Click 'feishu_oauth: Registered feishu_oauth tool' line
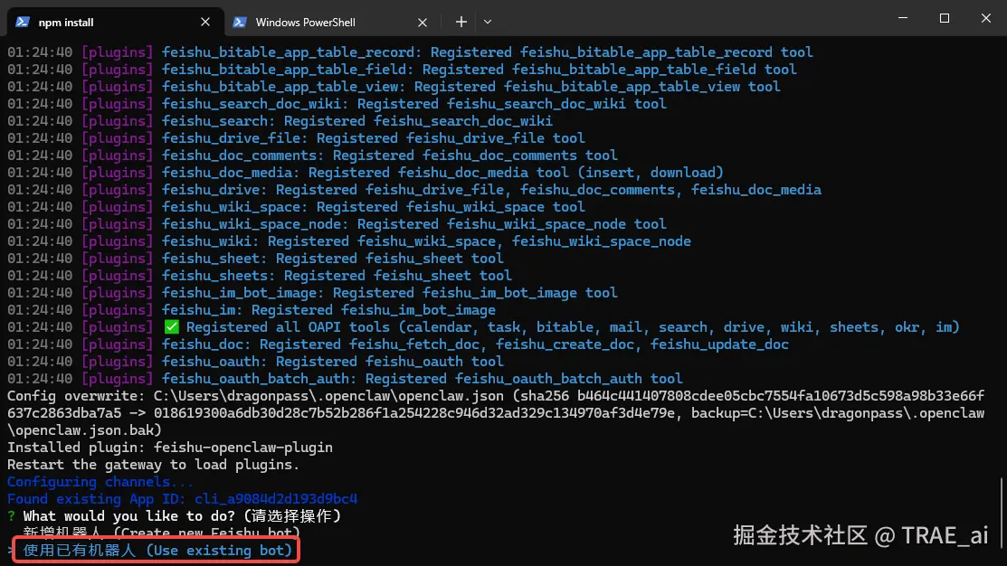1007x566 pixels. tap(256, 362)
